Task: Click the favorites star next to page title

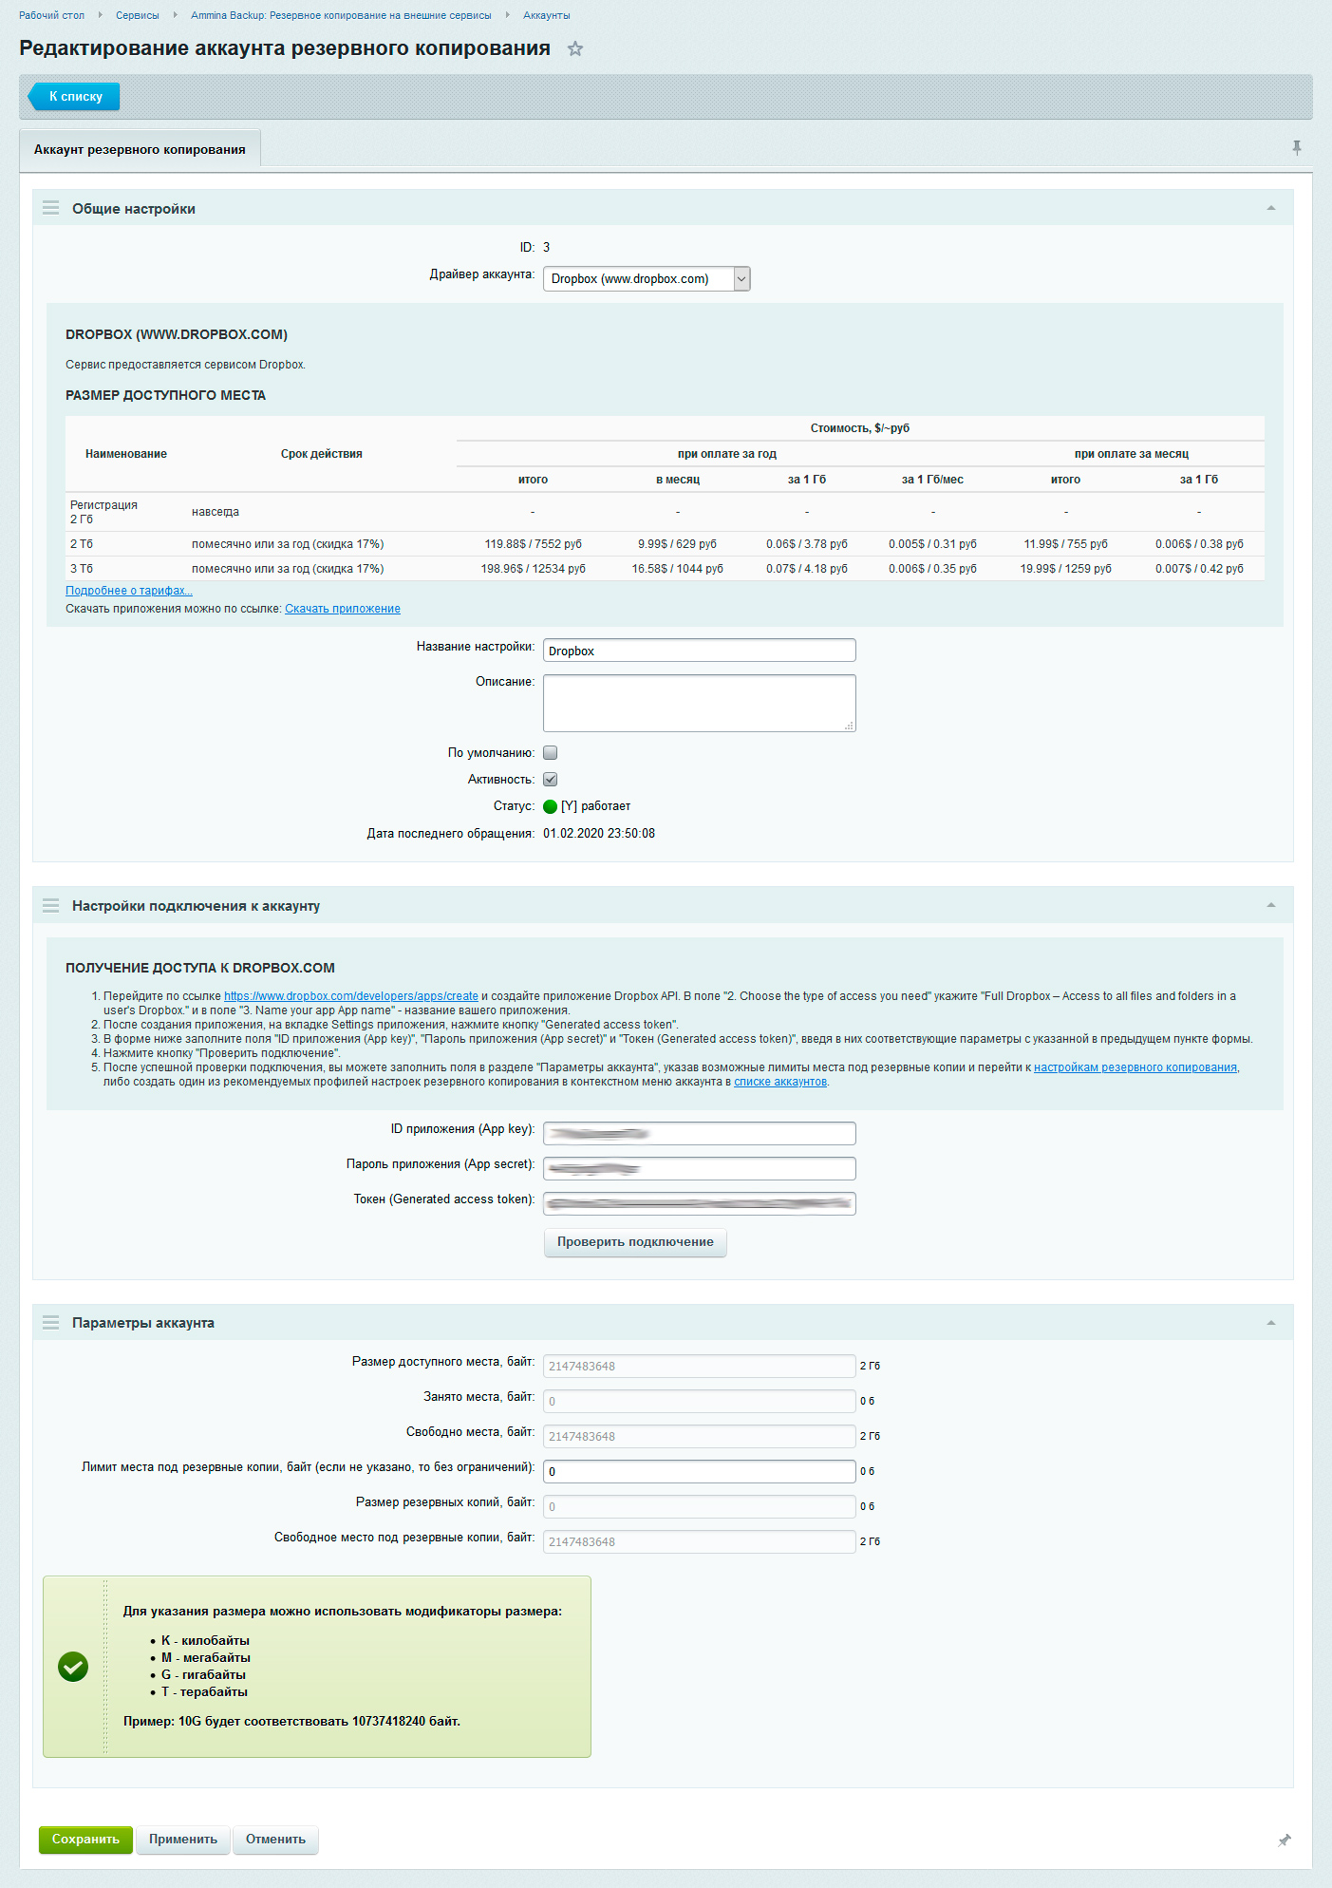Action: pyautogui.click(x=574, y=49)
